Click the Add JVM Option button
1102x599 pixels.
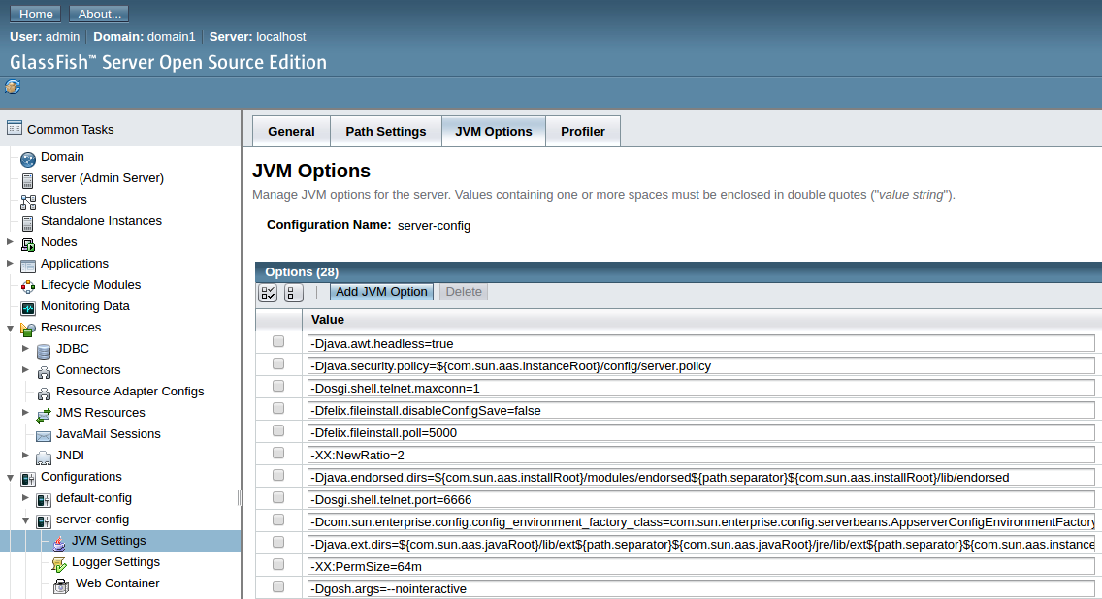[x=380, y=292]
